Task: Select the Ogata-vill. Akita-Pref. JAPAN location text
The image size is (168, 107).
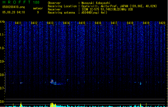Action: (x=119, y=6)
